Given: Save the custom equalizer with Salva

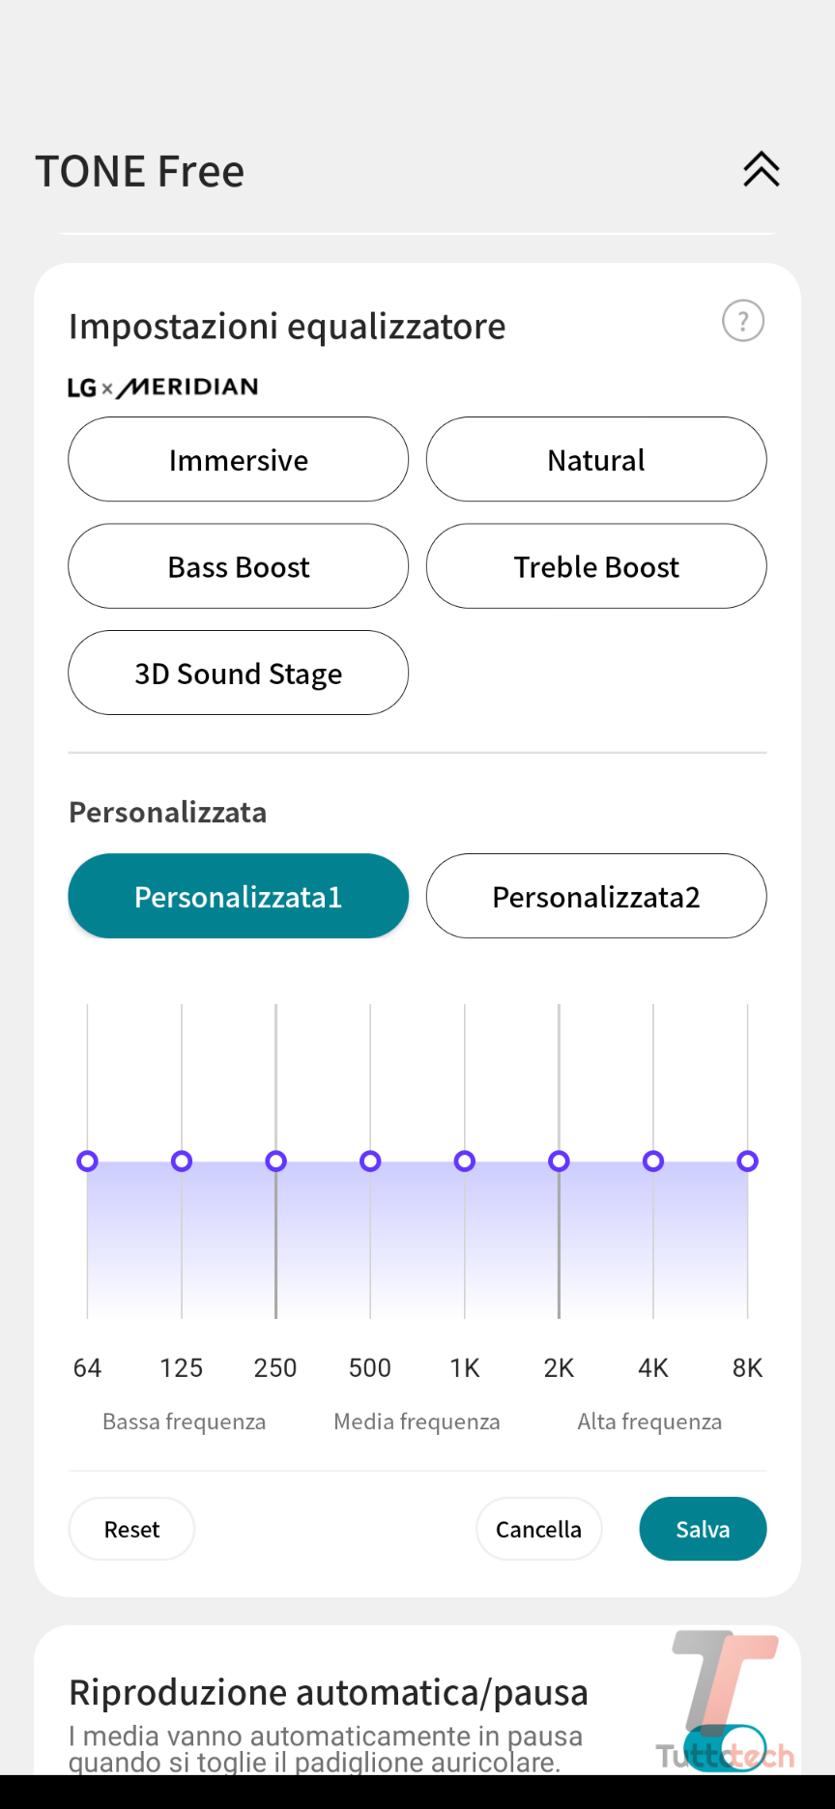Looking at the screenshot, I should 703,1529.
